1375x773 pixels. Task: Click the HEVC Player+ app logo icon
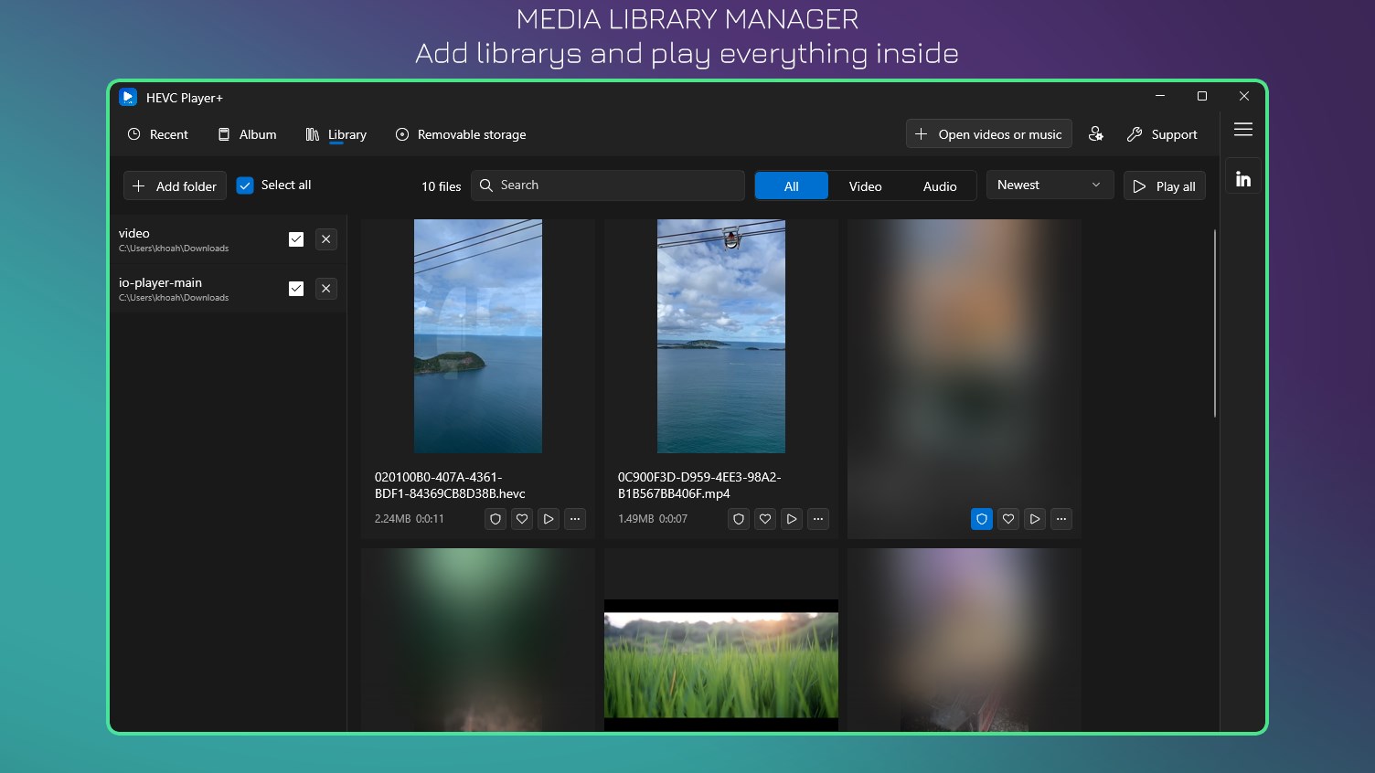coord(128,97)
